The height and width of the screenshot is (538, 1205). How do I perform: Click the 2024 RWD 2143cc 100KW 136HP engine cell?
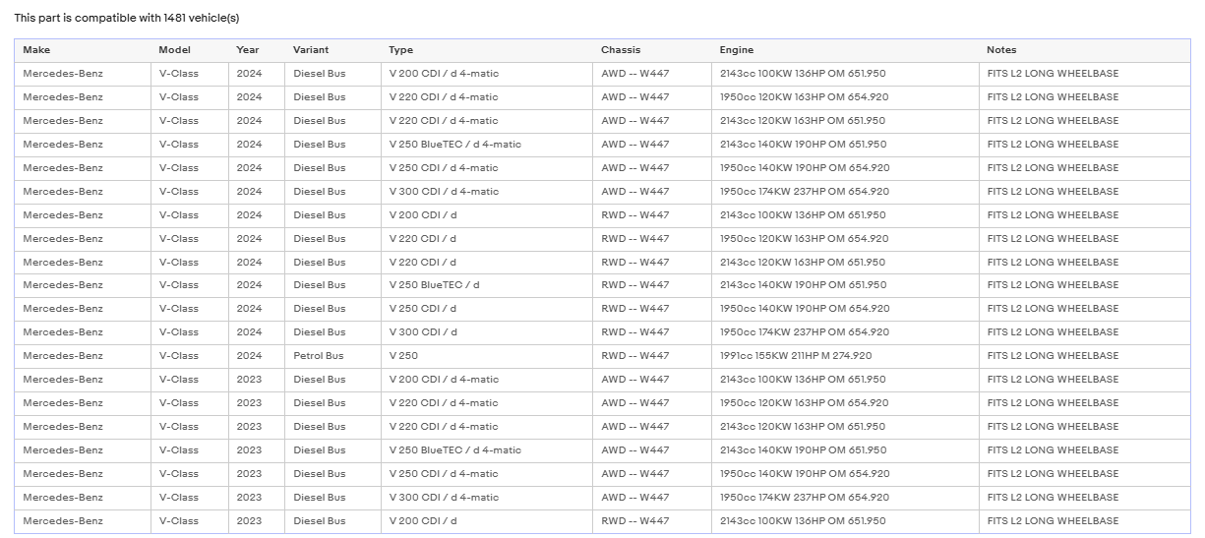click(x=845, y=215)
